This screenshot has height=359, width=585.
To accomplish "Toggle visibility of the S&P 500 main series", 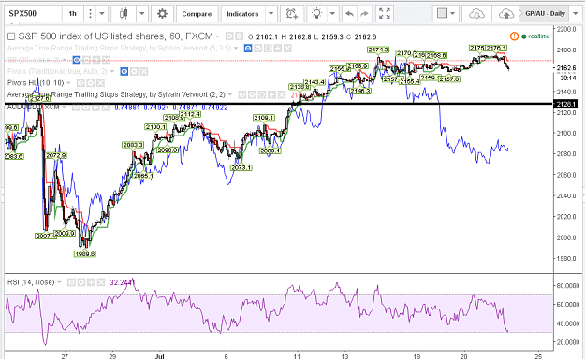I will (x=229, y=36).
